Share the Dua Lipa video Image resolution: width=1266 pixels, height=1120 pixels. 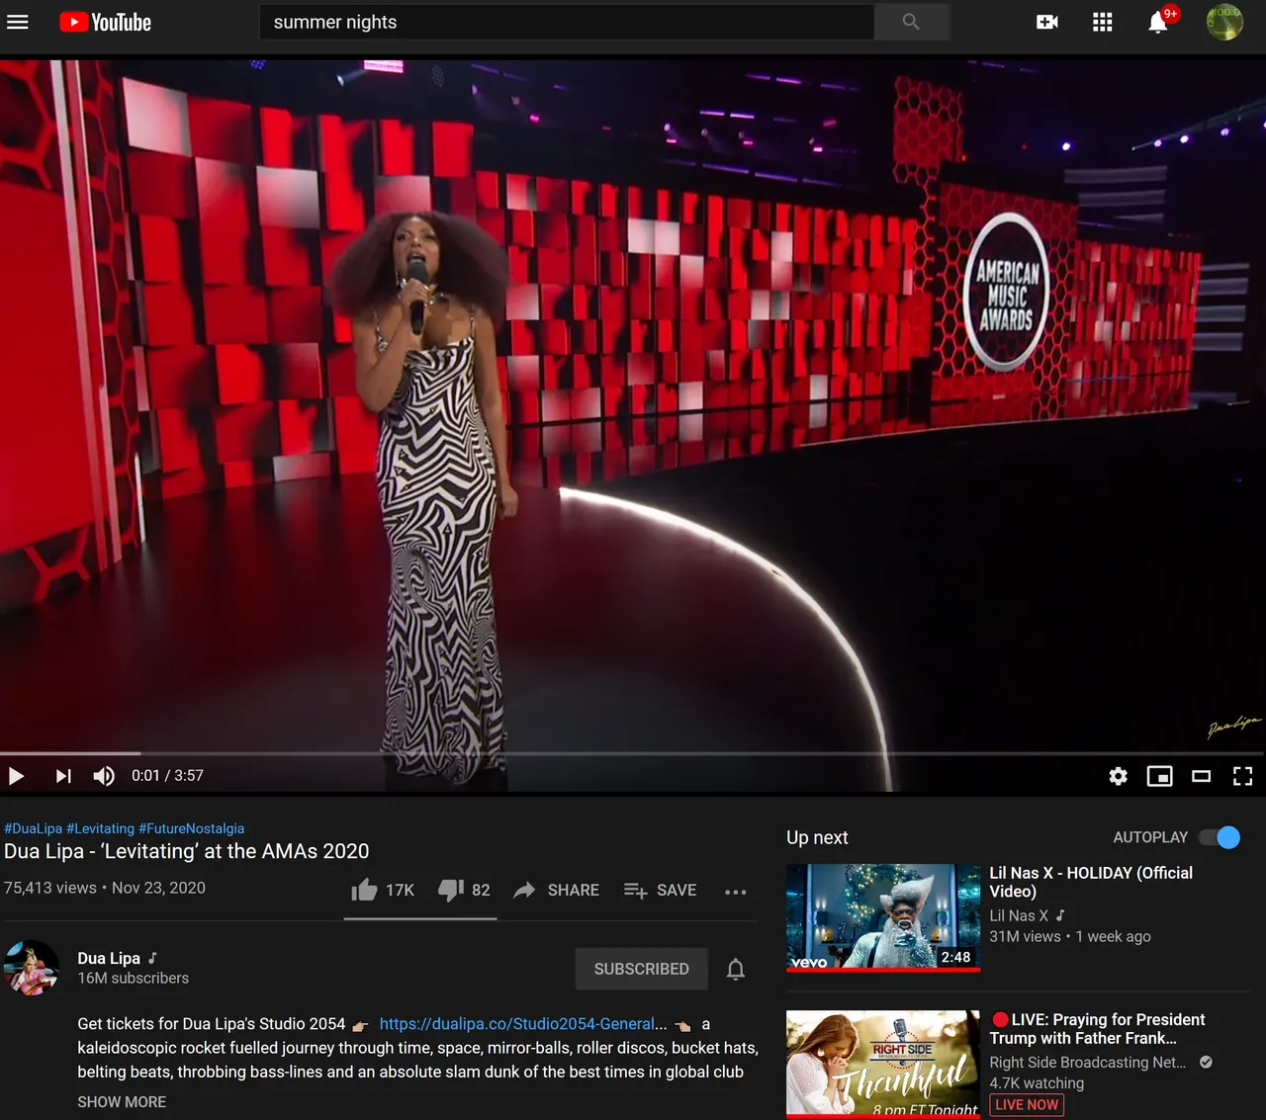tap(556, 890)
